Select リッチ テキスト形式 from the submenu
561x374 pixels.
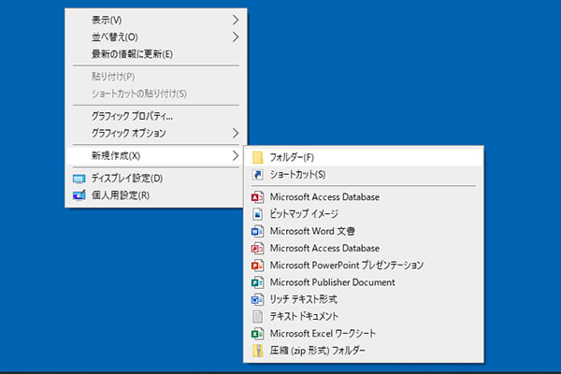[x=303, y=299]
